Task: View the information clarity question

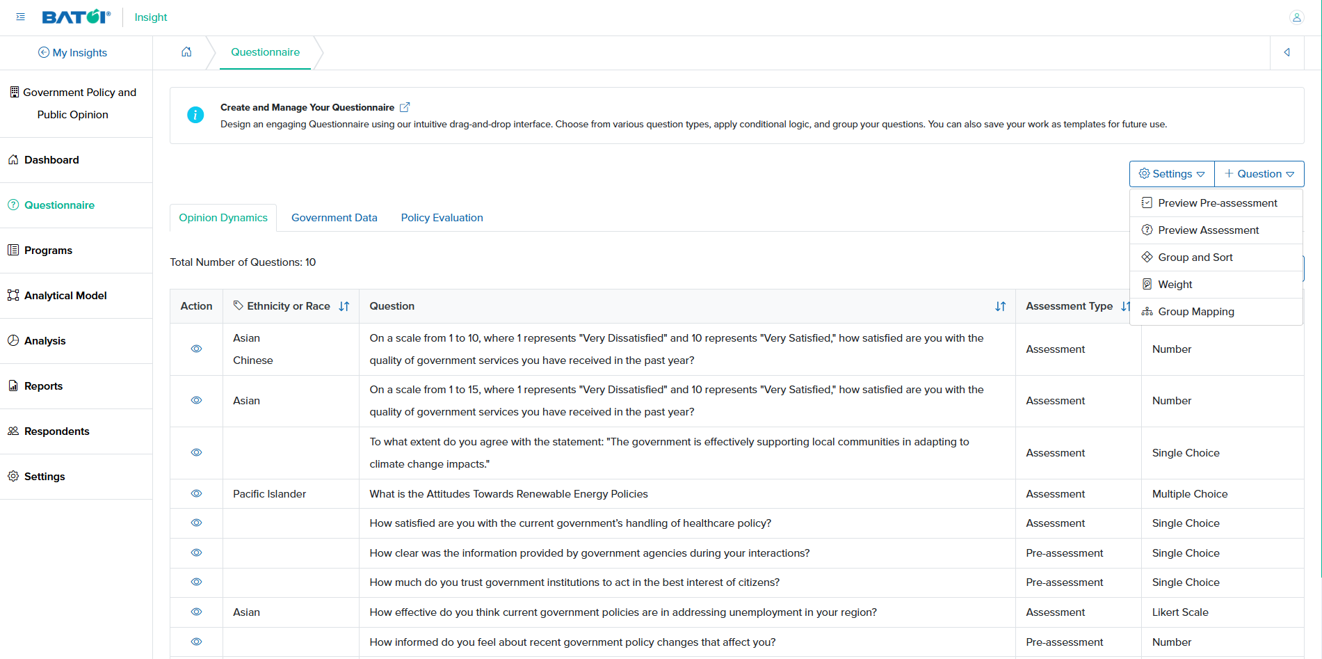Action: pyautogui.click(x=197, y=553)
